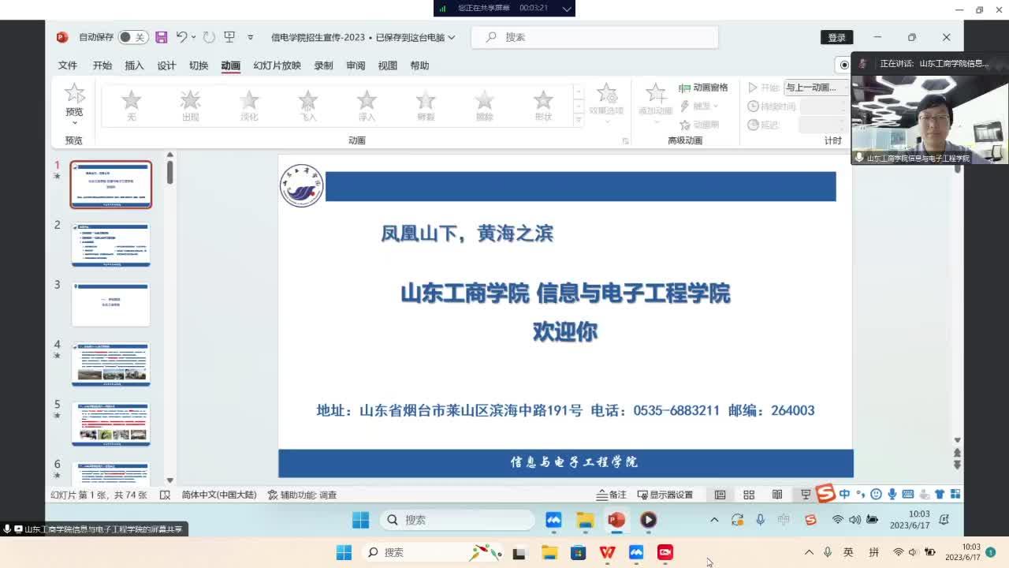The width and height of the screenshot is (1009, 568).
Task: Open File Explorer from bottom taskbar
Action: pyautogui.click(x=549, y=552)
